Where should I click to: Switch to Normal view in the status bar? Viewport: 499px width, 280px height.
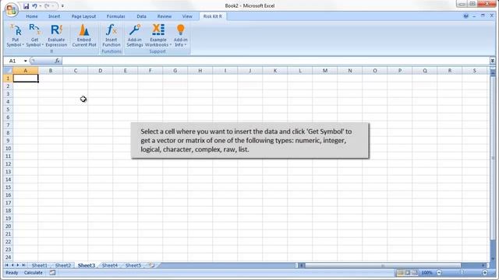[400, 272]
